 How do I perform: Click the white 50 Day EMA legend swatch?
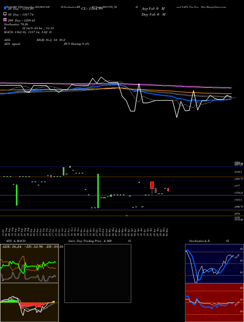point(5,14)
